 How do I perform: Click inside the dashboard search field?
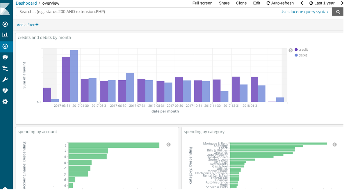pos(116,12)
